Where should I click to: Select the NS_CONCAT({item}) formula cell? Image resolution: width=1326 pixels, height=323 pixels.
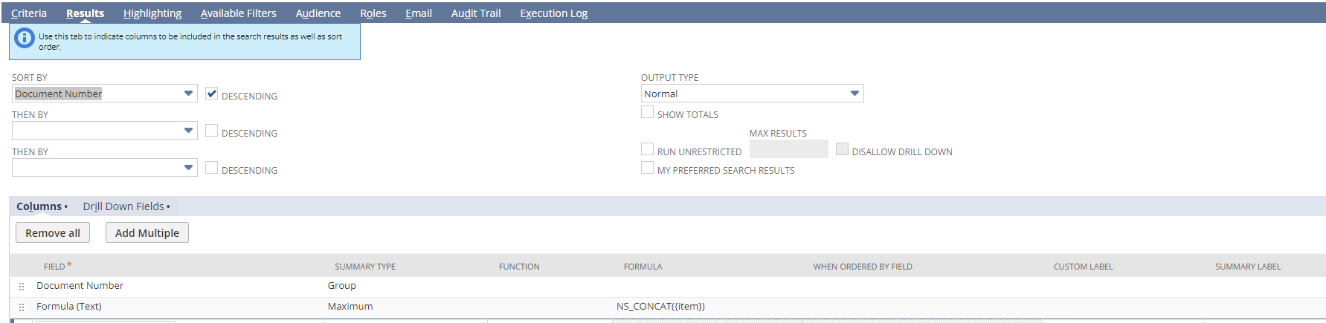[660, 306]
